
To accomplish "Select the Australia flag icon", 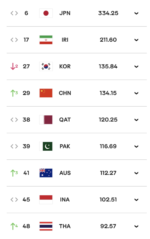I will pos(46,173).
